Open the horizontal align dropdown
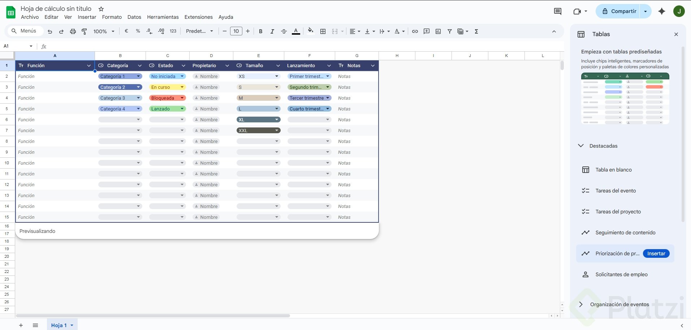This screenshot has height=330, width=691. 355,31
